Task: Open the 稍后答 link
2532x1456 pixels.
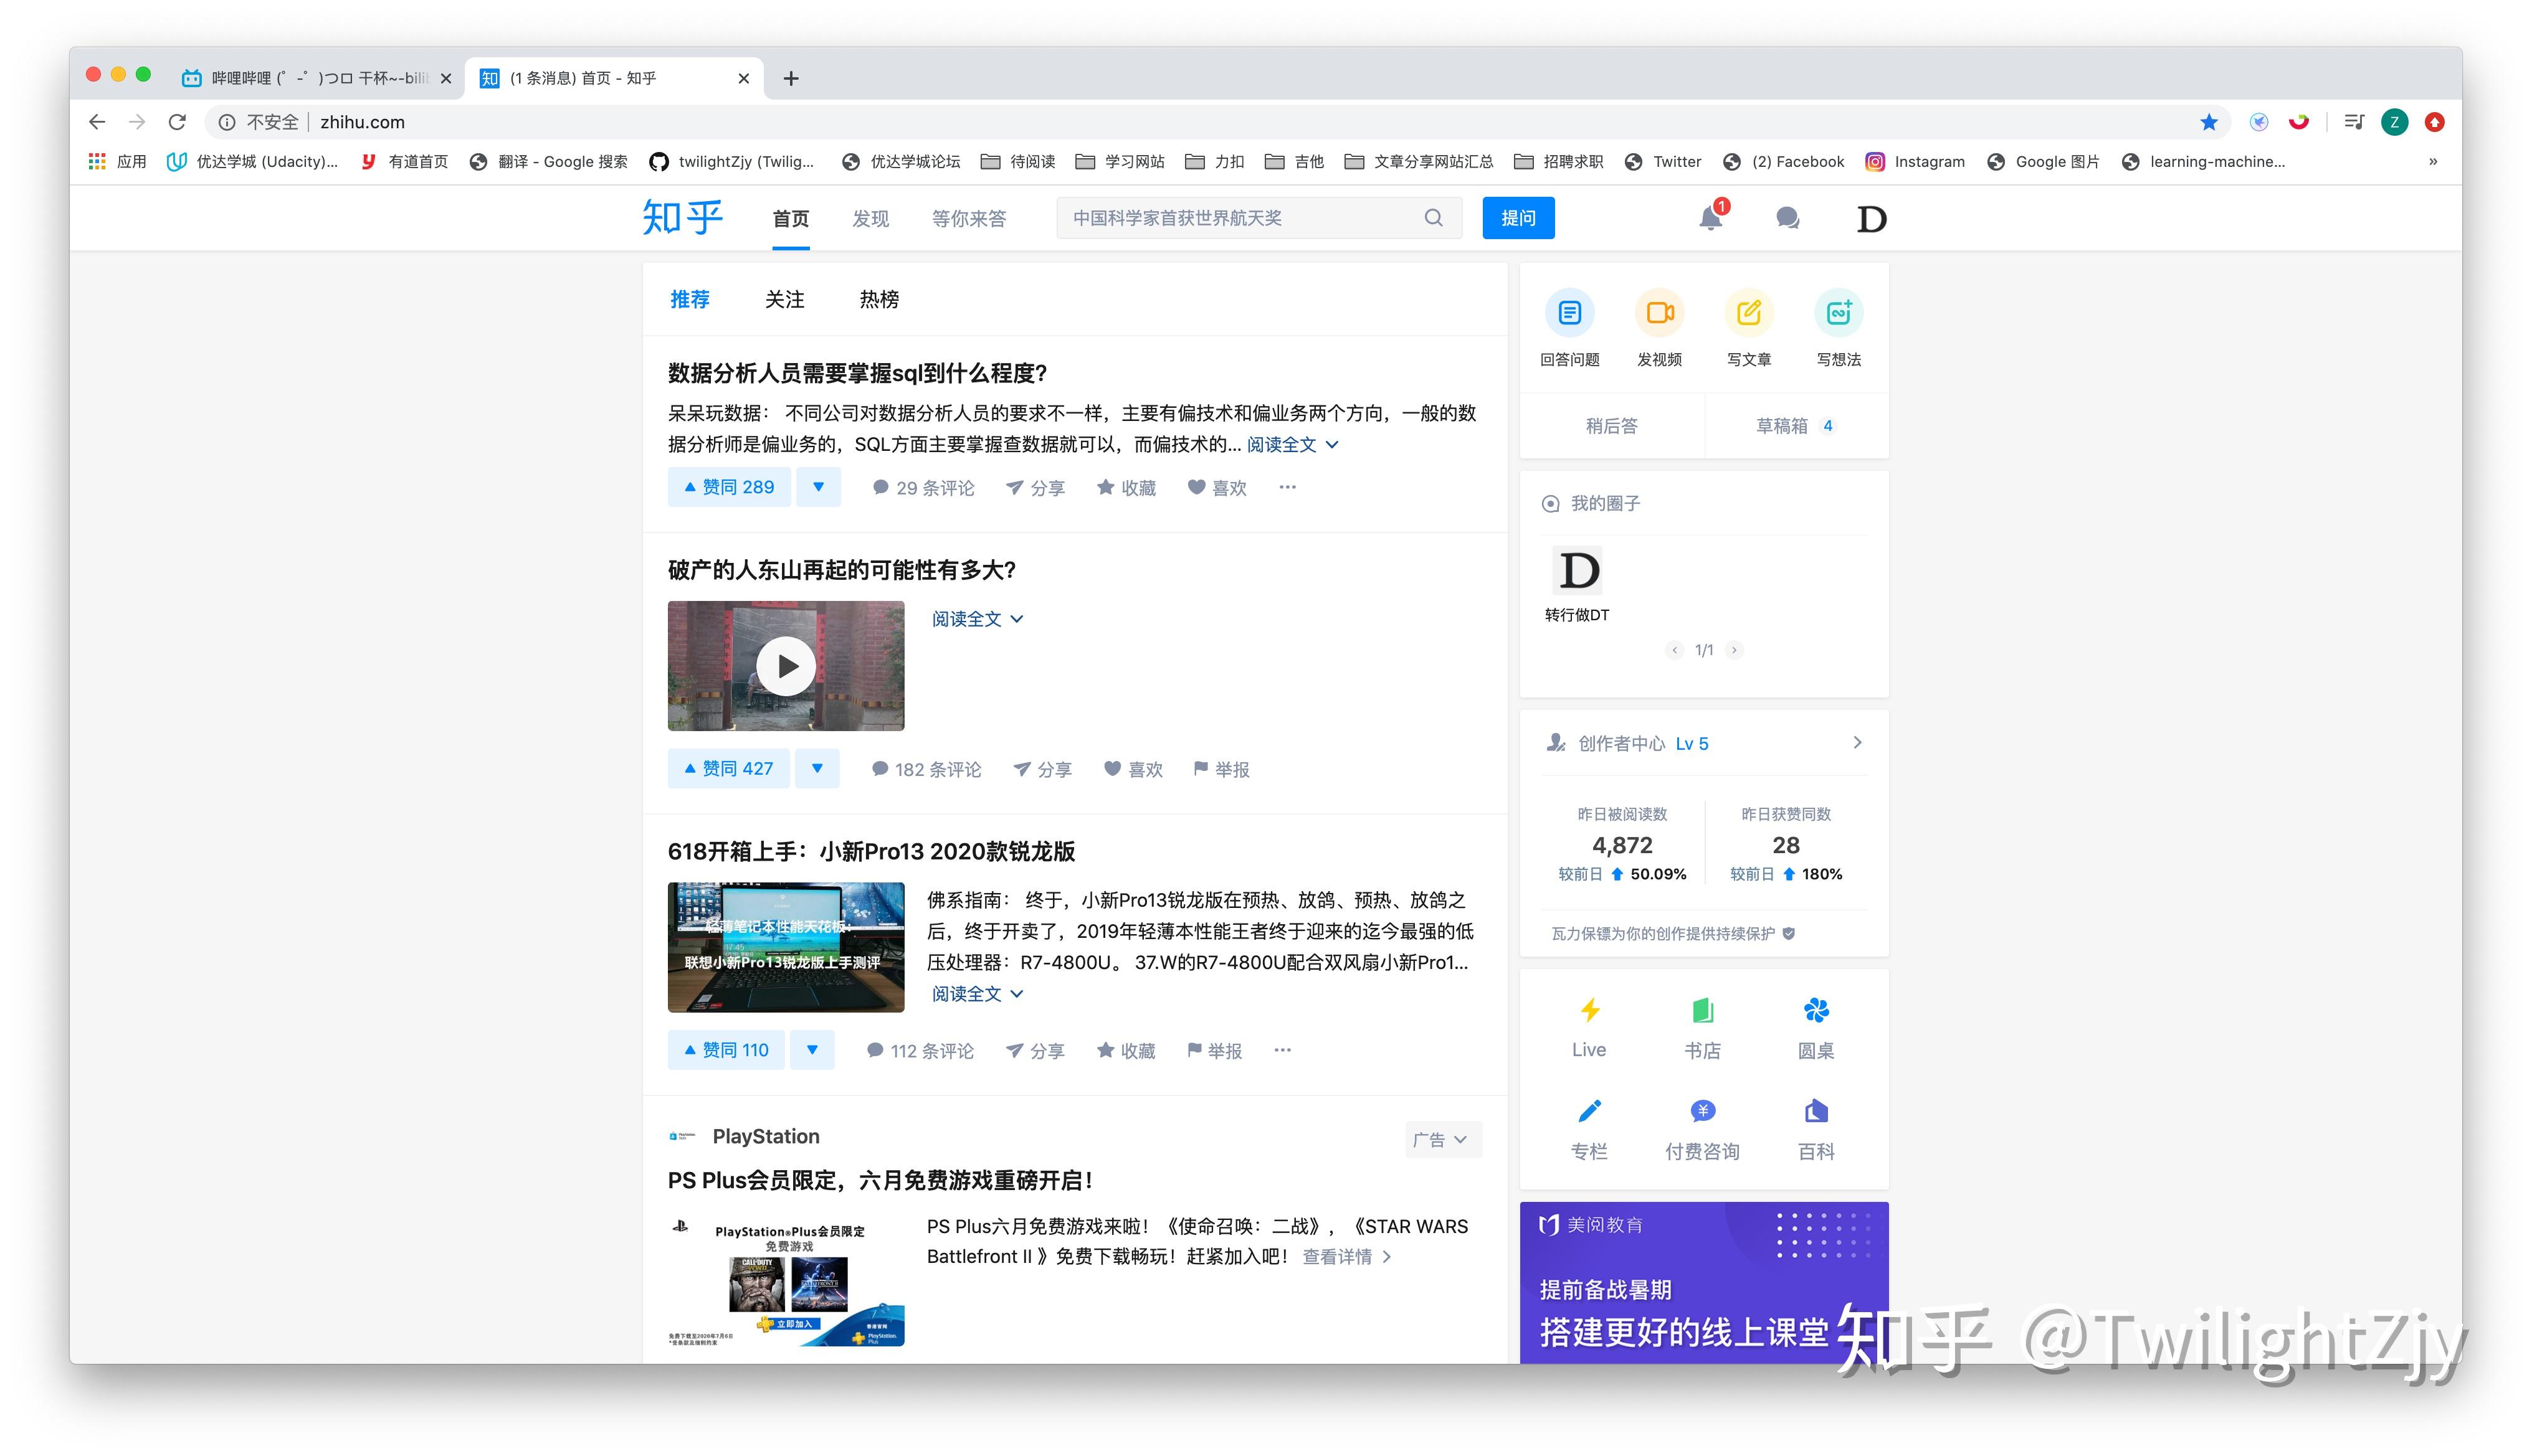Action: 1612,426
